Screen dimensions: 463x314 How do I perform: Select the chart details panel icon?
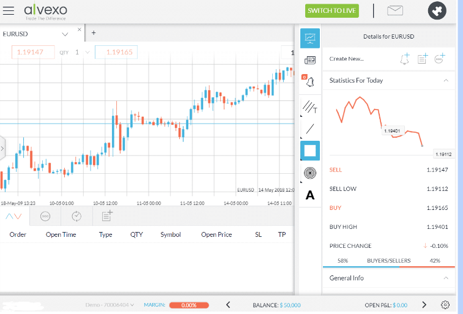(x=310, y=38)
